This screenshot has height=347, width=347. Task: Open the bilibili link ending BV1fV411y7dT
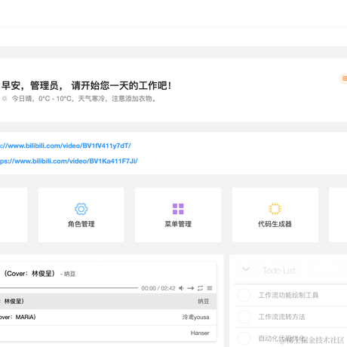66,146
